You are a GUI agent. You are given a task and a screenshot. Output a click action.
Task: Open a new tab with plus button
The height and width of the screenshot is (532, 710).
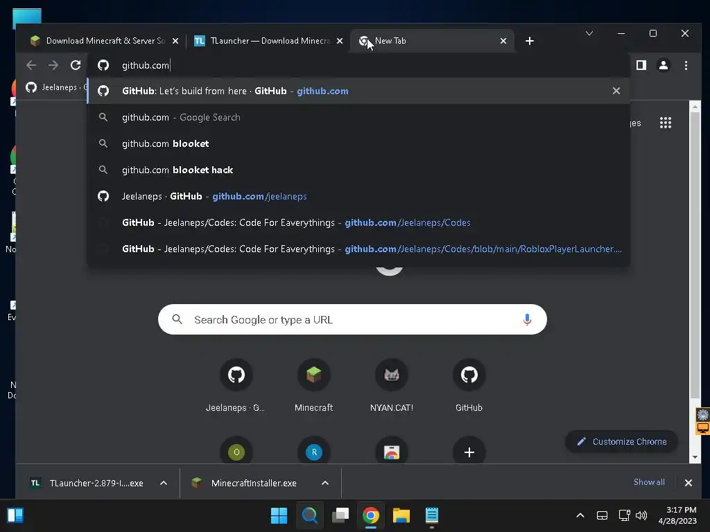point(529,41)
